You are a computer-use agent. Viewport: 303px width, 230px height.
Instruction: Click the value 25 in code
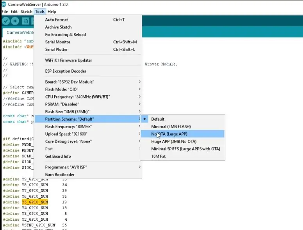[x=64, y=225]
